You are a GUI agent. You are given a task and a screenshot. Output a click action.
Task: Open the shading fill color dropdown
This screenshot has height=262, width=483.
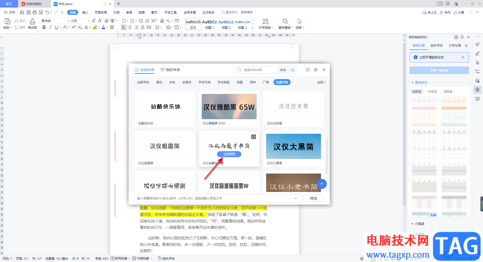click(172, 27)
